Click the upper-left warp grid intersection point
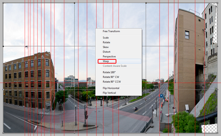The height and width of the screenshot is (136, 221). coord(74,46)
